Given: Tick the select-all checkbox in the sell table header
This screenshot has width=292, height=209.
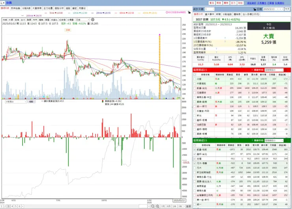Looking at the screenshot, I should click(195, 145).
